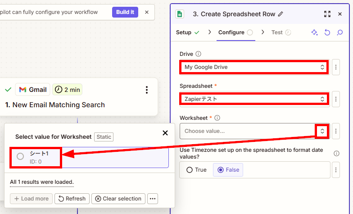Image resolution: width=353 pixels, height=214 pixels.
Task: Click the Build it button
Action: (125, 12)
